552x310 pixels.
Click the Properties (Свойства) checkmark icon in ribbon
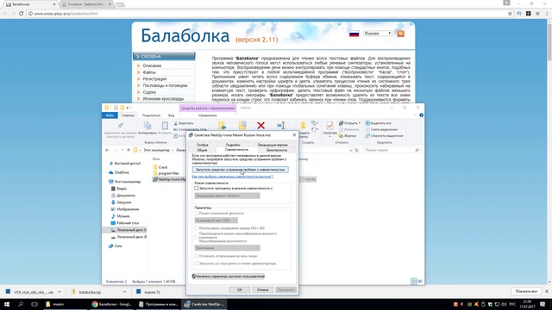coord(329,126)
